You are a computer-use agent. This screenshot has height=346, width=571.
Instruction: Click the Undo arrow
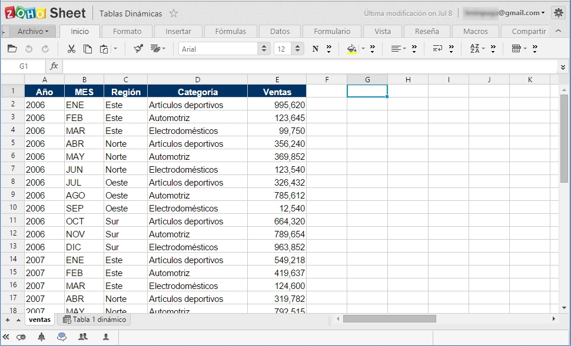click(x=28, y=49)
